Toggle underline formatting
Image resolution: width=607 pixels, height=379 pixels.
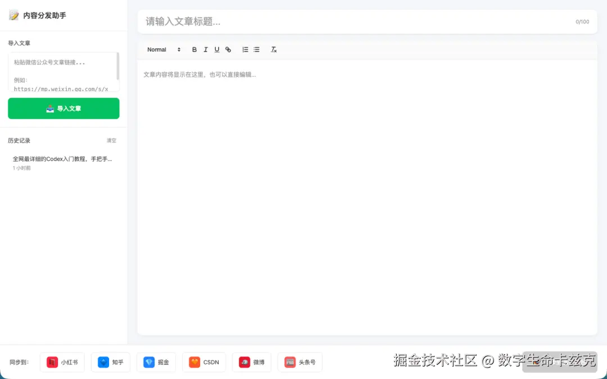point(217,49)
